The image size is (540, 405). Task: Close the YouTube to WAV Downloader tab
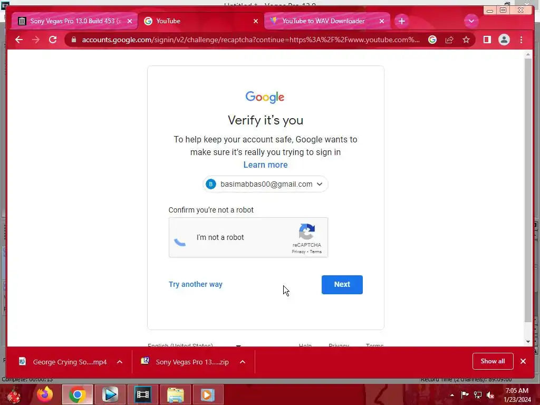click(382, 21)
